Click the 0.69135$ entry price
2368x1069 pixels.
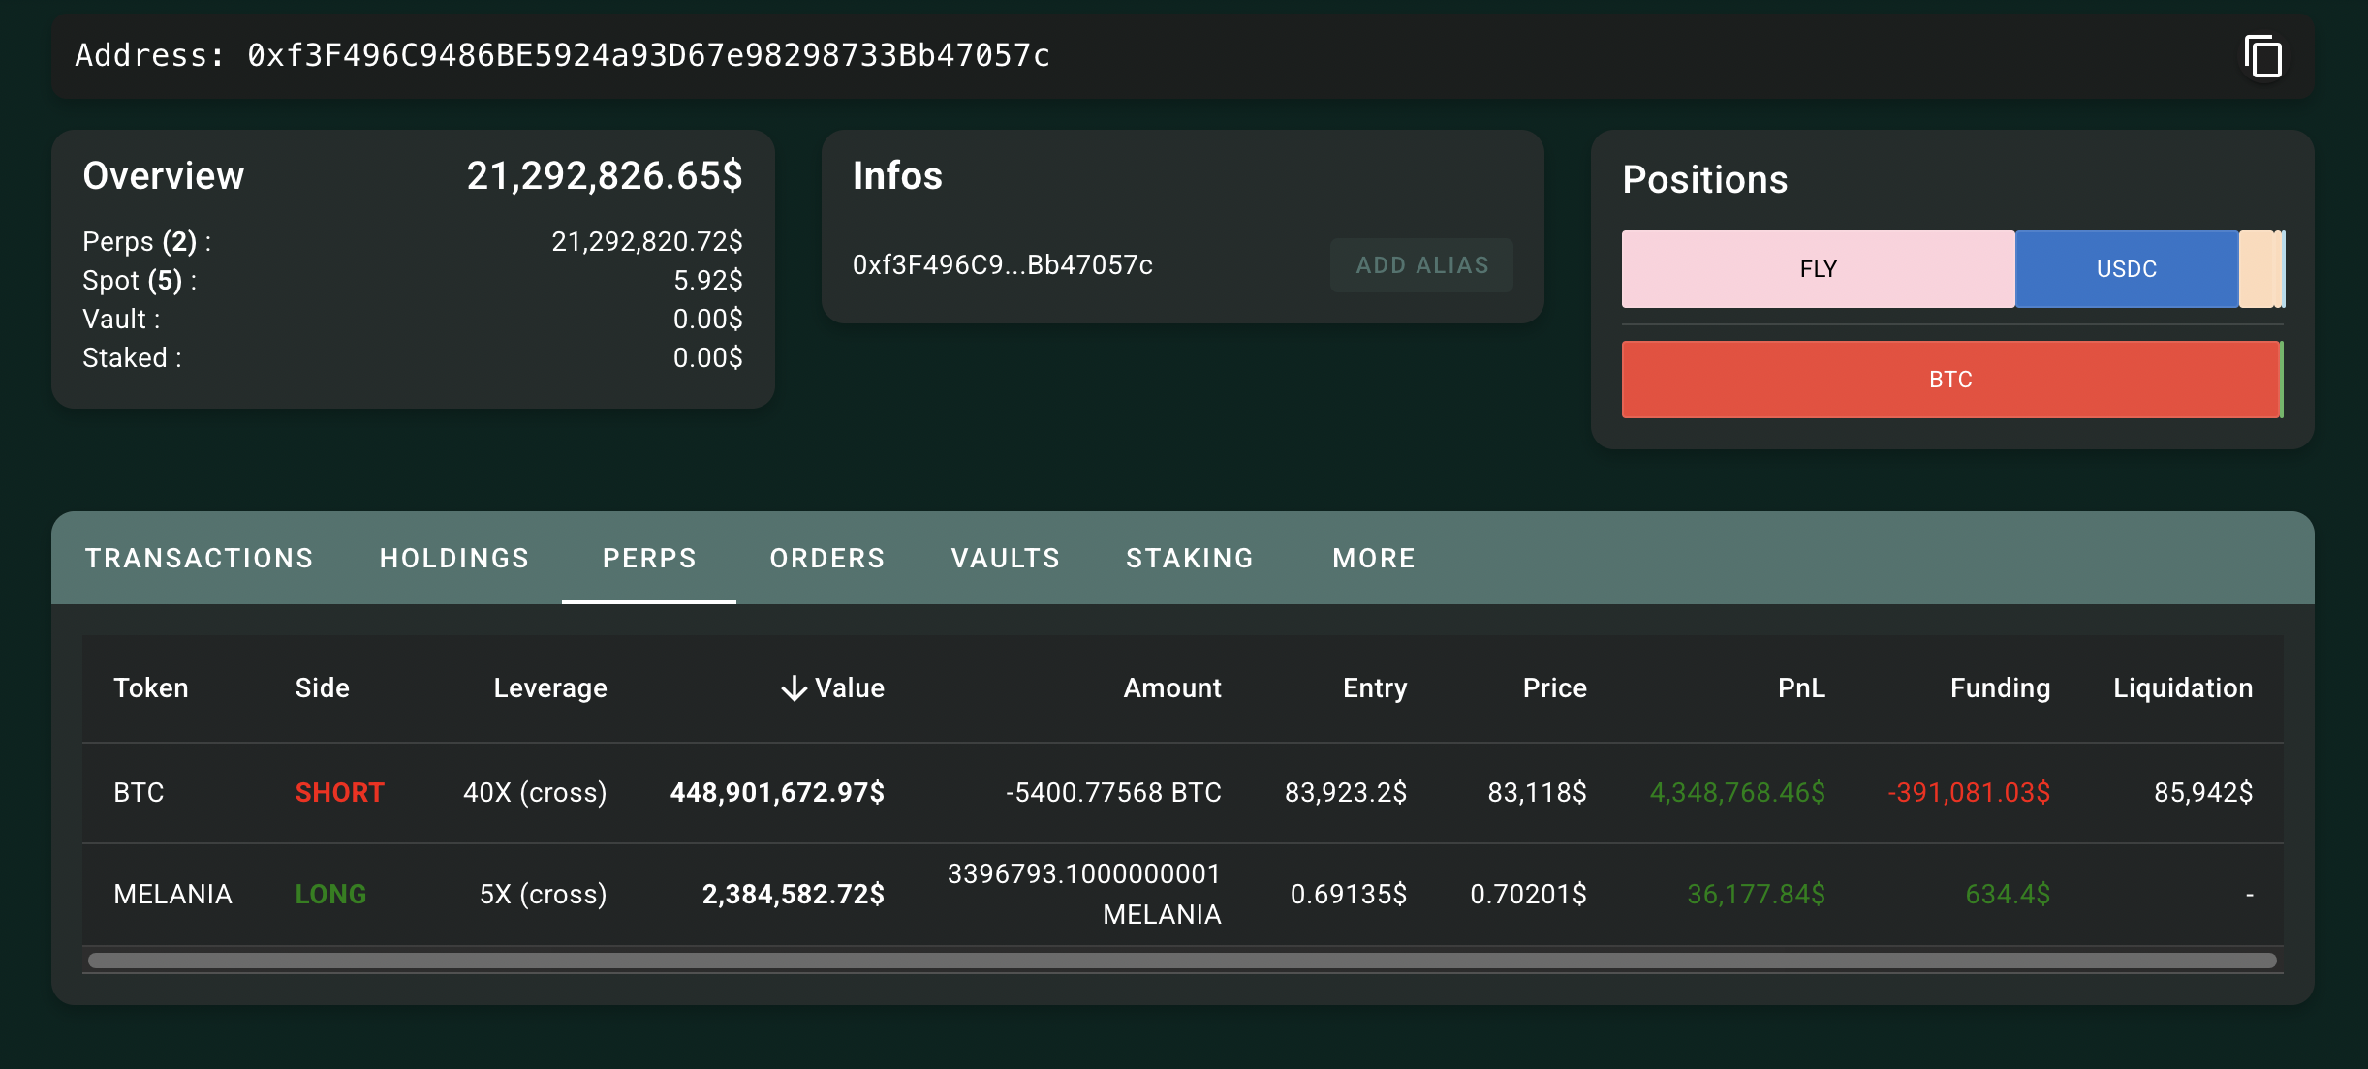(x=1349, y=895)
